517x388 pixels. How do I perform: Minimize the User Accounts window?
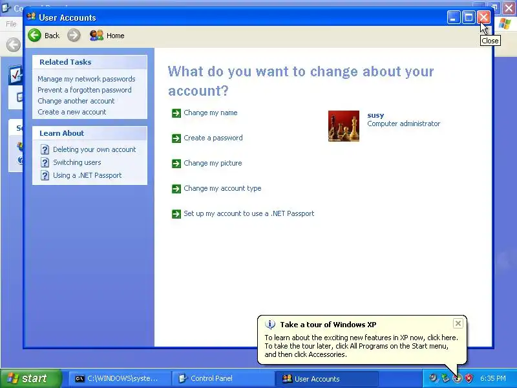[x=454, y=17]
